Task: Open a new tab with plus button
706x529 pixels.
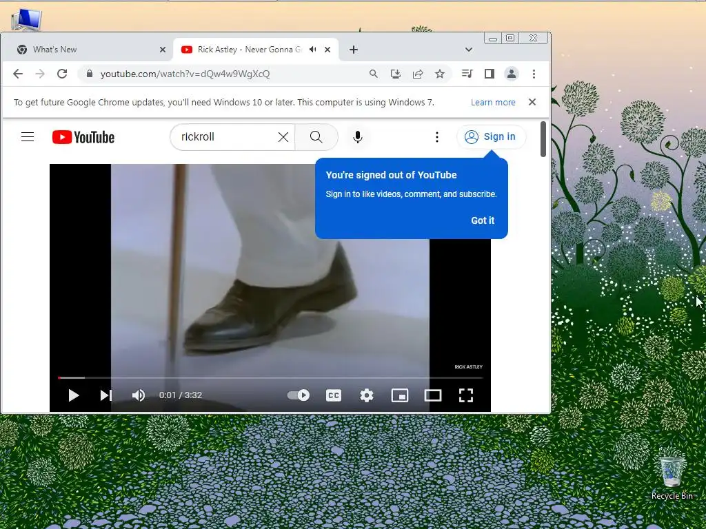Action: pos(354,50)
